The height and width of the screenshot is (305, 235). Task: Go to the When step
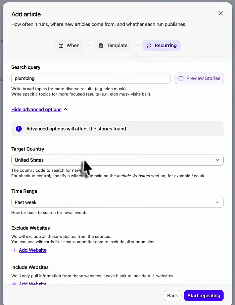click(x=69, y=45)
